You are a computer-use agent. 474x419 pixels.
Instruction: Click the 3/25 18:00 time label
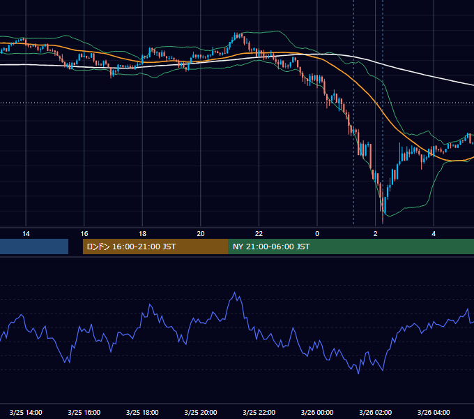pos(142,412)
